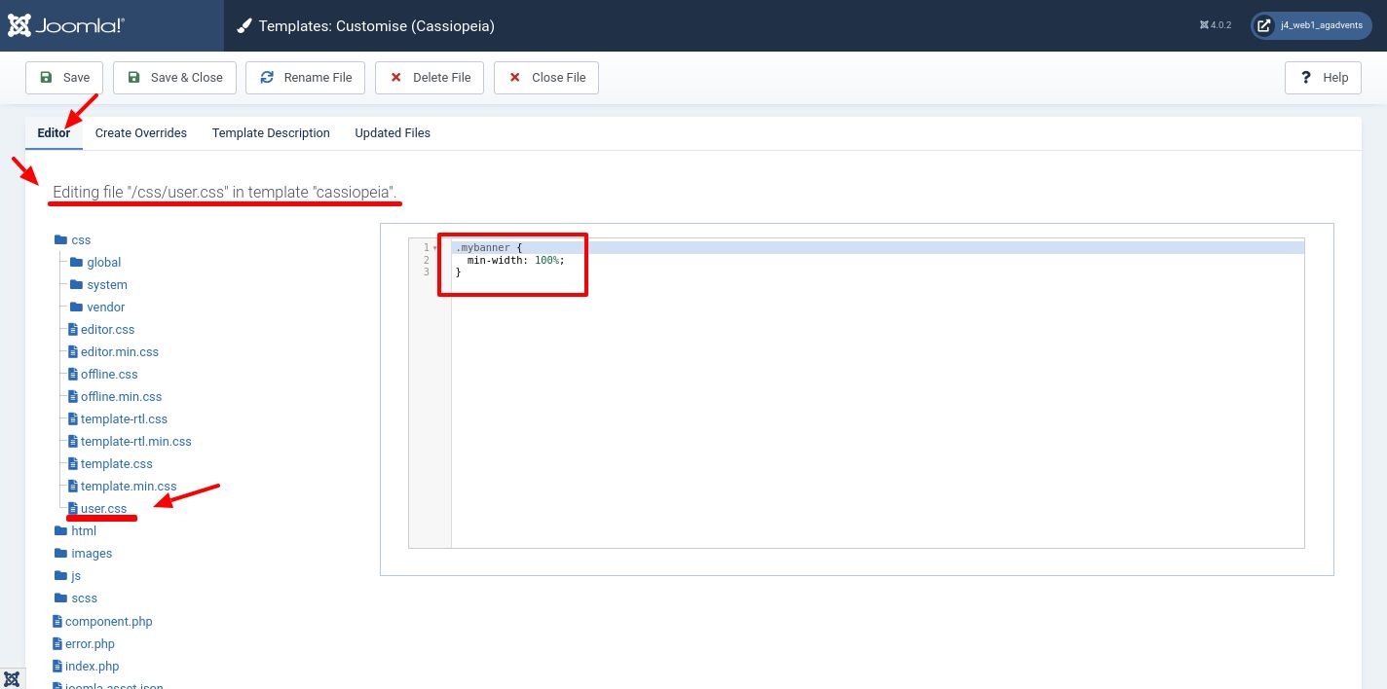Expand the images folder
This screenshot has height=689, width=1387.
(92, 554)
